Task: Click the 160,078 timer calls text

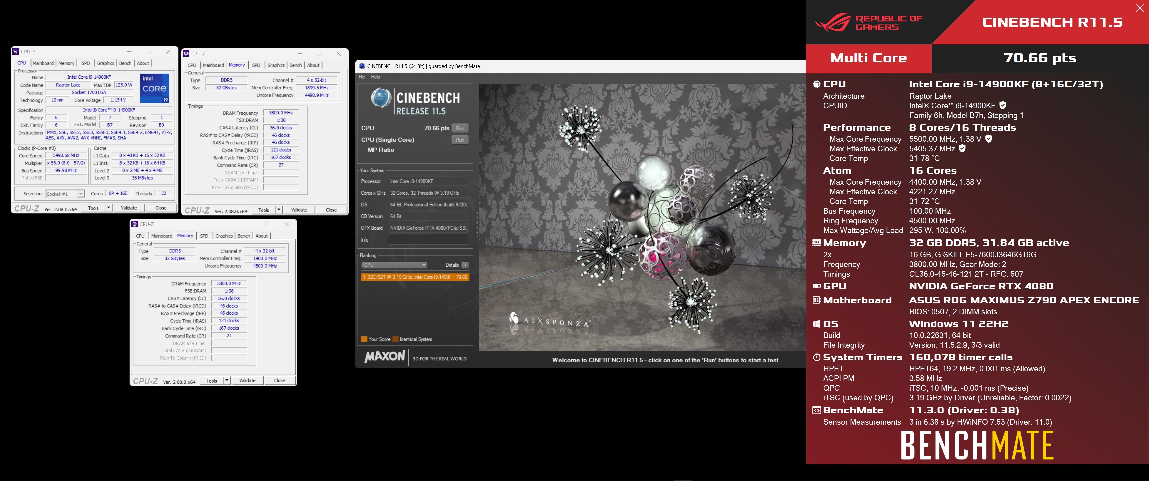Action: (x=961, y=357)
